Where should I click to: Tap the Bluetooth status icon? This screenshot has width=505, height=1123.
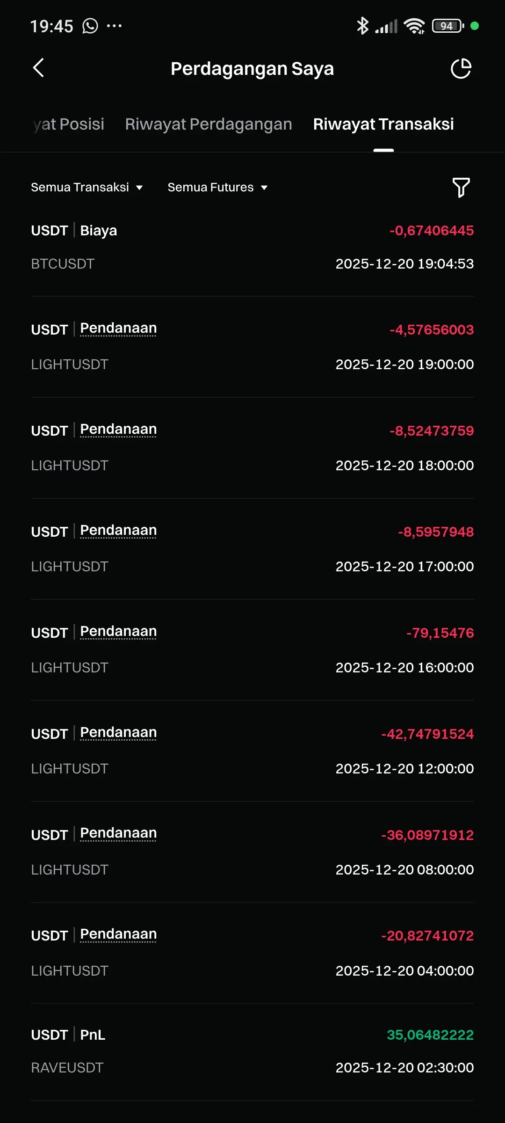click(362, 26)
